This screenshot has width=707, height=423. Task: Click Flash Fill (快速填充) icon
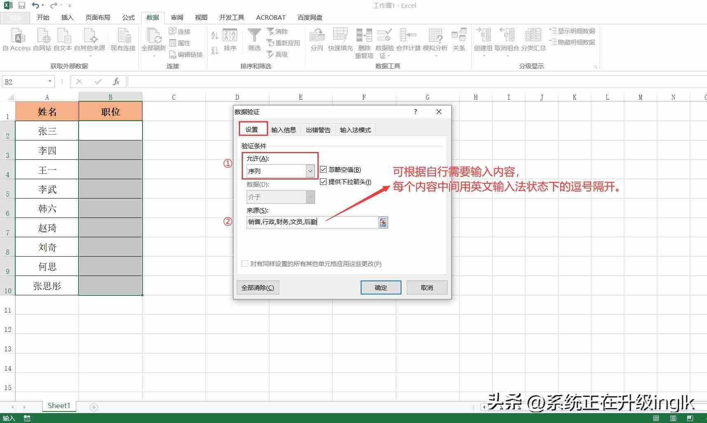click(x=341, y=40)
